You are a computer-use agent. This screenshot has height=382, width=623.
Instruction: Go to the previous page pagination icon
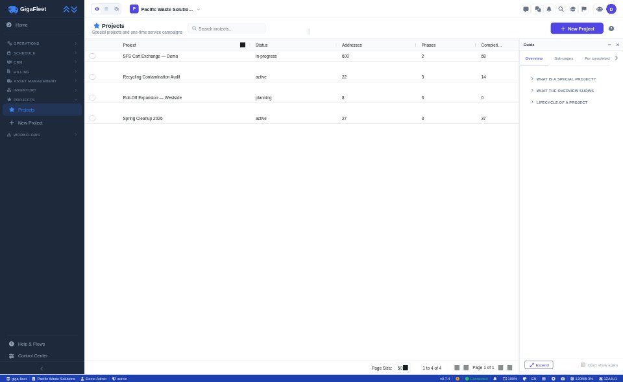click(x=466, y=368)
